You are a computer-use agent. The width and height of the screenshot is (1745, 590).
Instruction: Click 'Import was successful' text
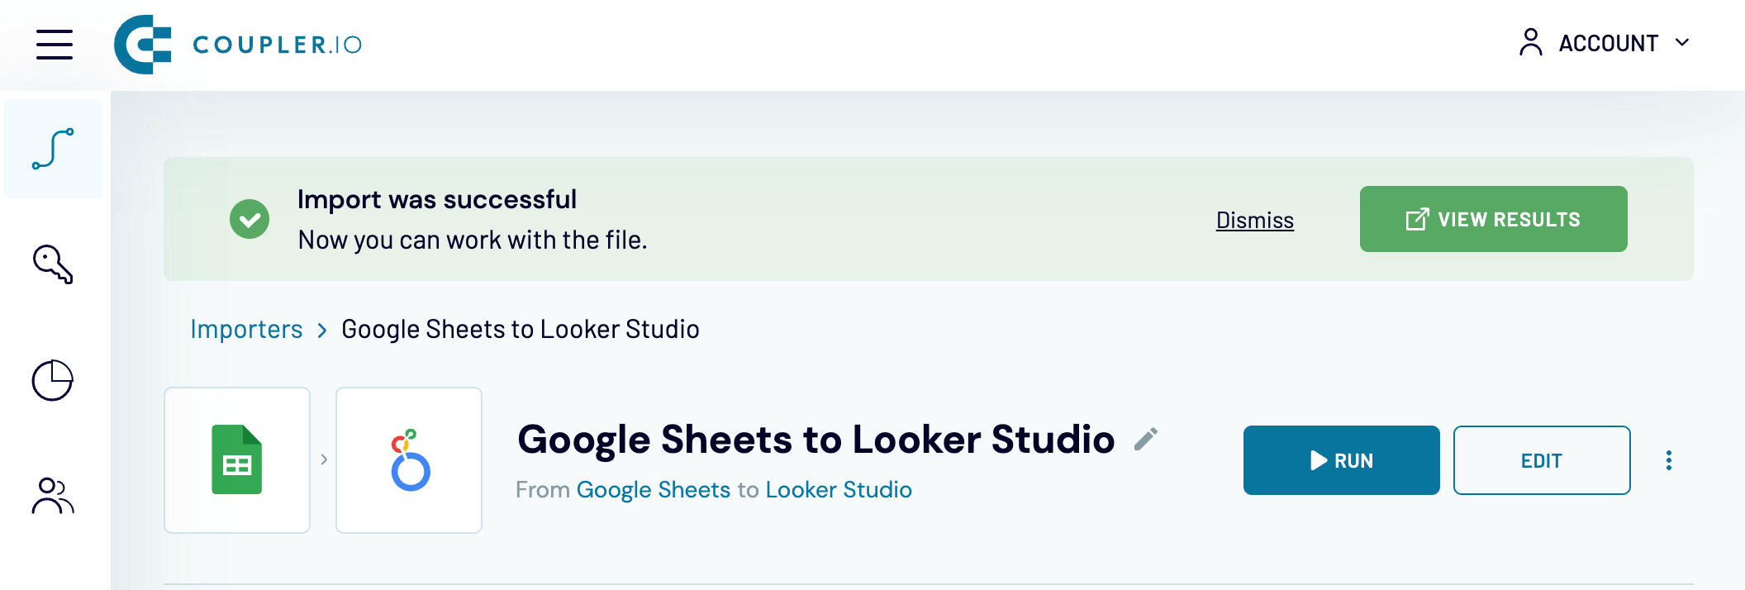coord(437,199)
